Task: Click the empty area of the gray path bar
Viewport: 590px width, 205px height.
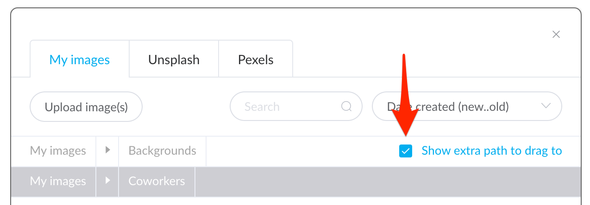Action: pos(388,181)
